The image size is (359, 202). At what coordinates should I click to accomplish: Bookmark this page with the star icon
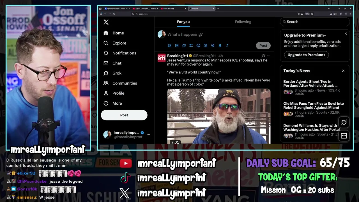312,14
